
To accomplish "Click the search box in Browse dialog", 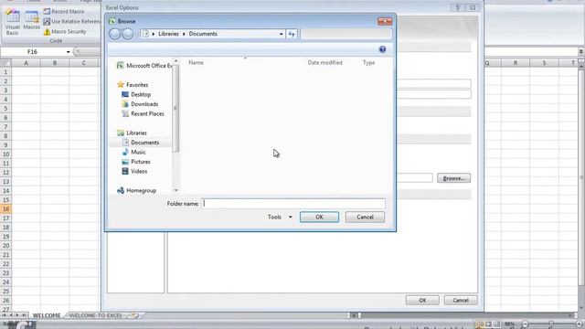I will click(x=346, y=34).
